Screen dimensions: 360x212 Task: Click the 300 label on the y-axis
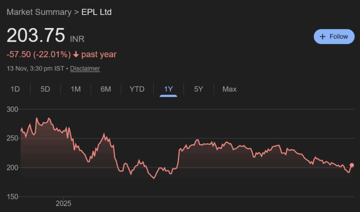click(13, 110)
